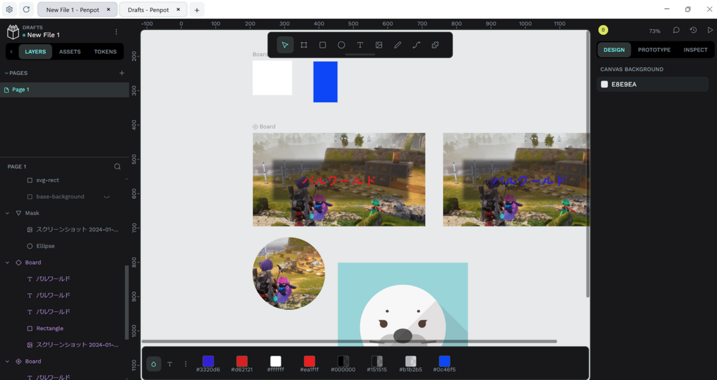The height and width of the screenshot is (380, 717).
Task: Select the Curve pencil tool
Action: 398,45
